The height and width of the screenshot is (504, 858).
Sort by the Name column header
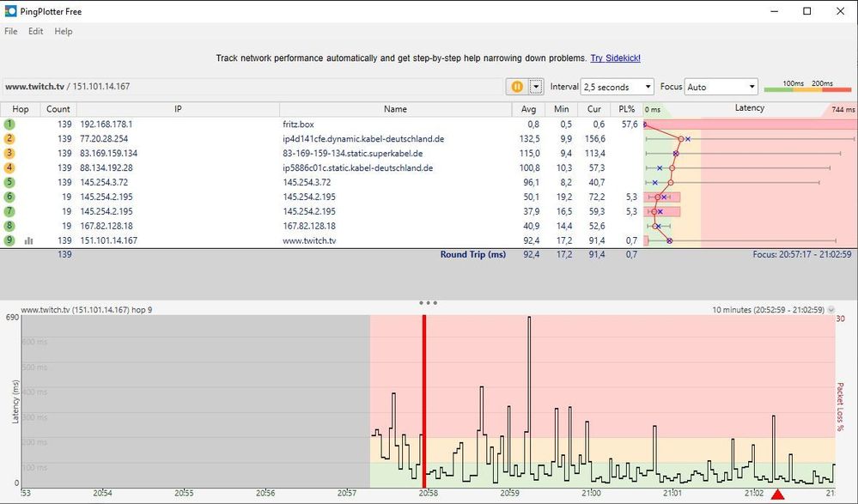395,109
